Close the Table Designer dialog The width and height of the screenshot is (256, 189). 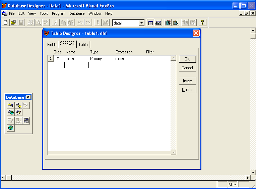(x=196, y=33)
